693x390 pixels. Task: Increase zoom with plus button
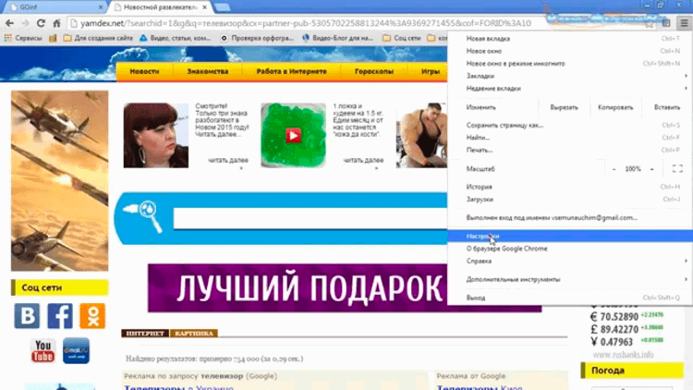click(x=651, y=169)
